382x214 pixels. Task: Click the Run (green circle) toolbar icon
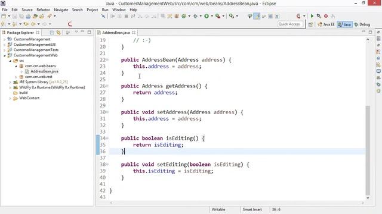click(x=207, y=16)
